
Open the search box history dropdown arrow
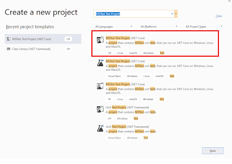pyautogui.click(x=176, y=14)
